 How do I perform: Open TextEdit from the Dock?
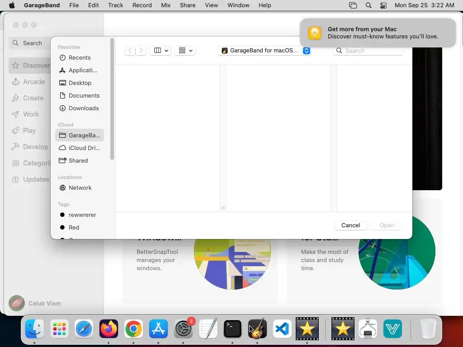point(208,329)
